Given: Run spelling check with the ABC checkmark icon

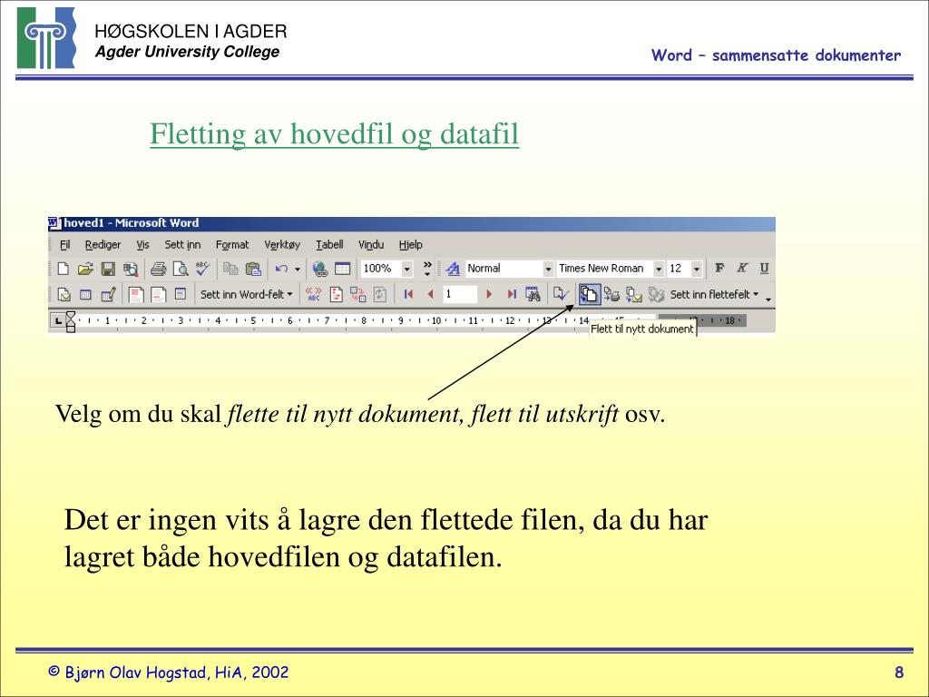Looking at the screenshot, I should 202,269.
